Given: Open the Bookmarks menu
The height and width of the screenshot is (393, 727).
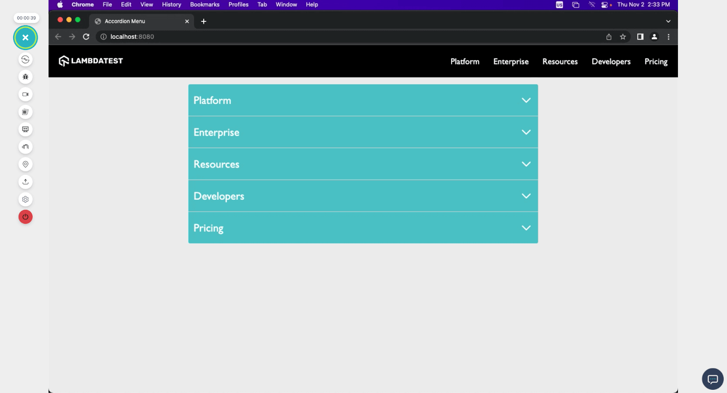Looking at the screenshot, I should point(205,5).
